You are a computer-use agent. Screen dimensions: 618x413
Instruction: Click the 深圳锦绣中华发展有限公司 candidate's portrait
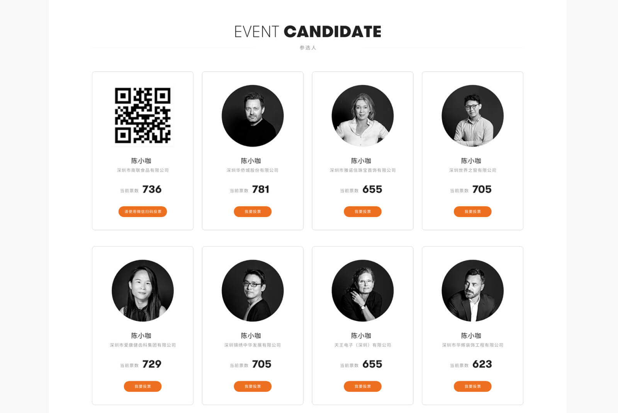point(253,290)
